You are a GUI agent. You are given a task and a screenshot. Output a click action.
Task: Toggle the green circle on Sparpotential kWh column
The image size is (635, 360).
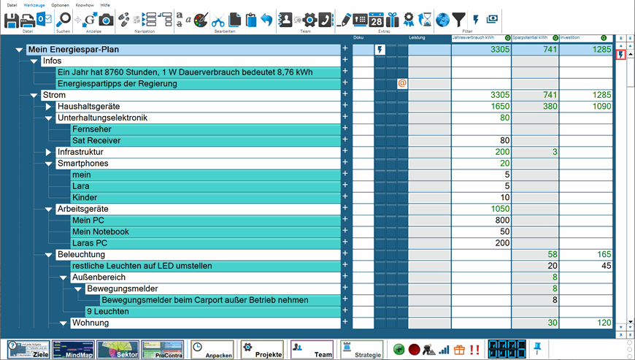tap(555, 38)
